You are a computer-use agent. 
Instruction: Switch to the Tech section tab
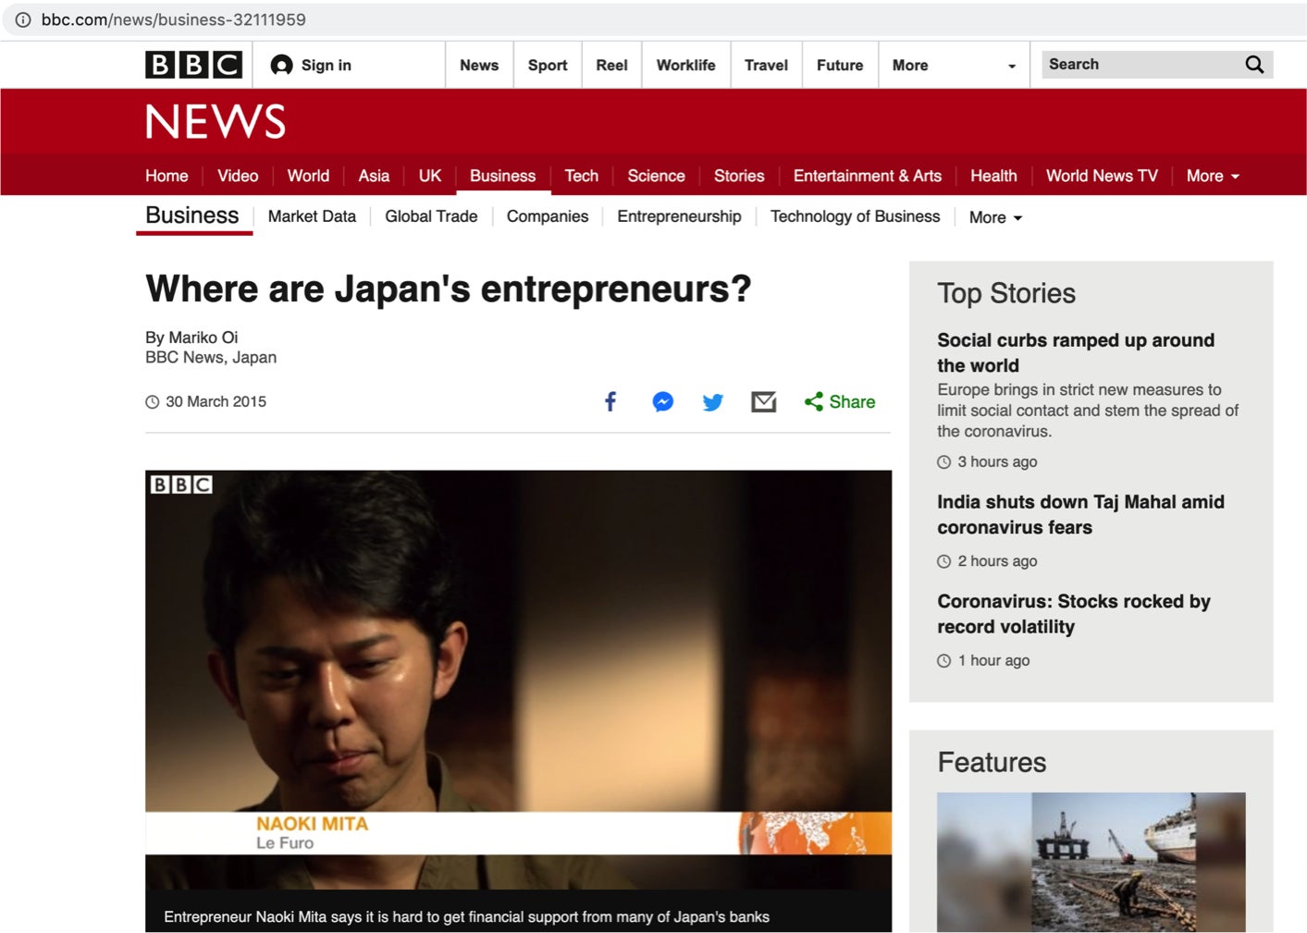(x=581, y=176)
